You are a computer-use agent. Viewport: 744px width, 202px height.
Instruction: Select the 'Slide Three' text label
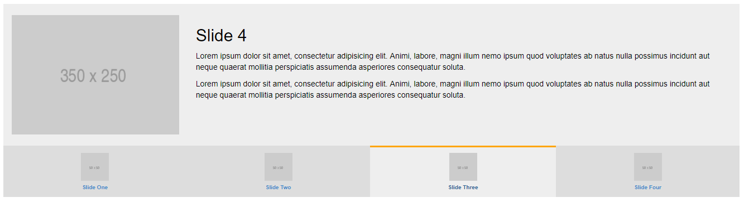click(463, 187)
